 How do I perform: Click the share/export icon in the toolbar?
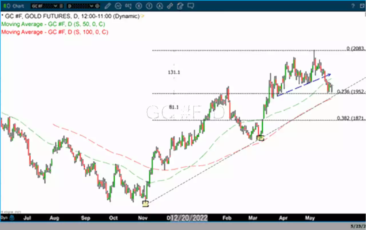180,6
